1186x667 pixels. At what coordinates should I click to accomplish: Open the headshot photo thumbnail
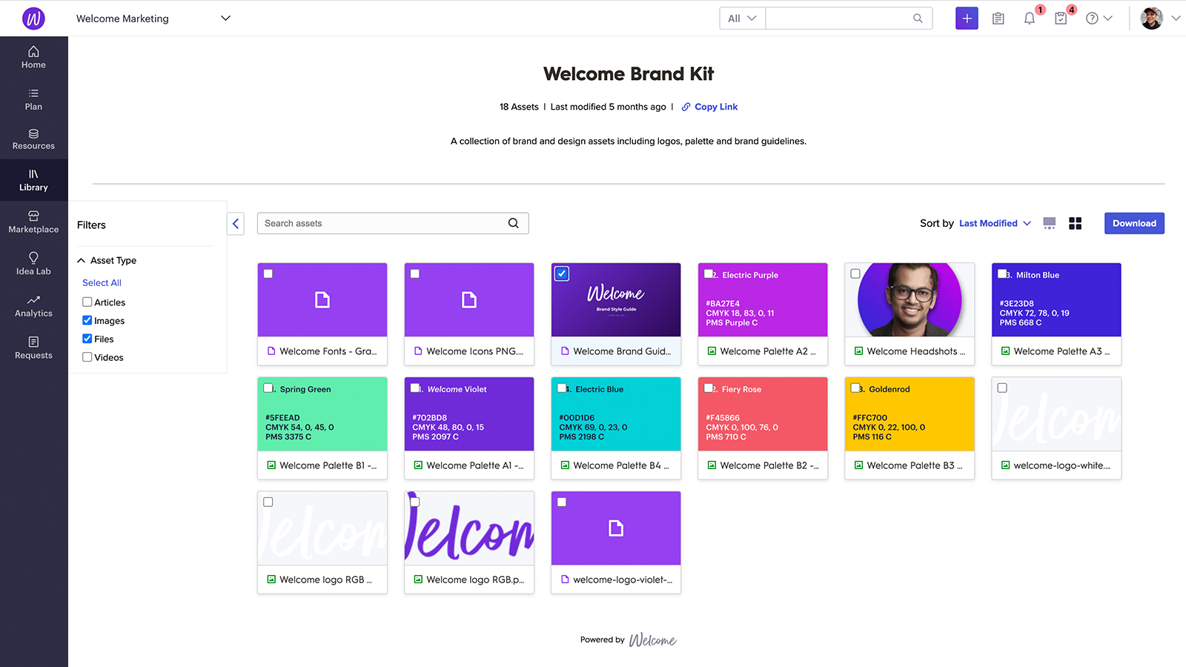click(x=910, y=299)
